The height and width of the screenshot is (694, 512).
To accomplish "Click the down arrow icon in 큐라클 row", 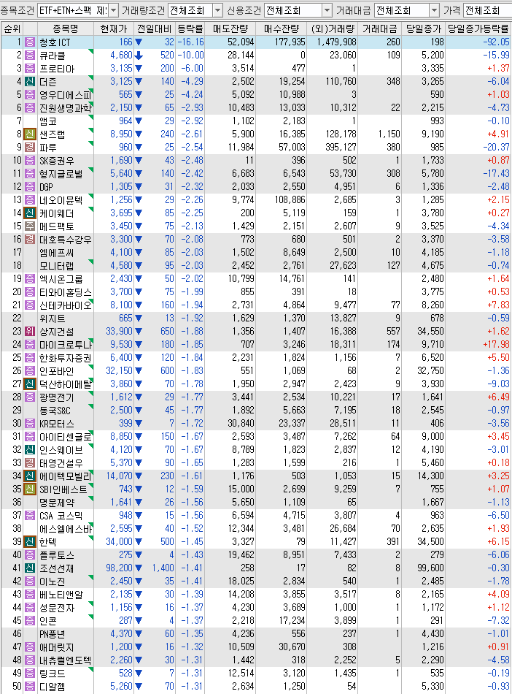I will [139, 56].
